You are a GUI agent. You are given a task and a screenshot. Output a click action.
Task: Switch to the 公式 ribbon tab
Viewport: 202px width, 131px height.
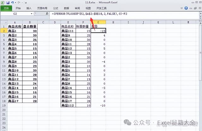(56, 8)
